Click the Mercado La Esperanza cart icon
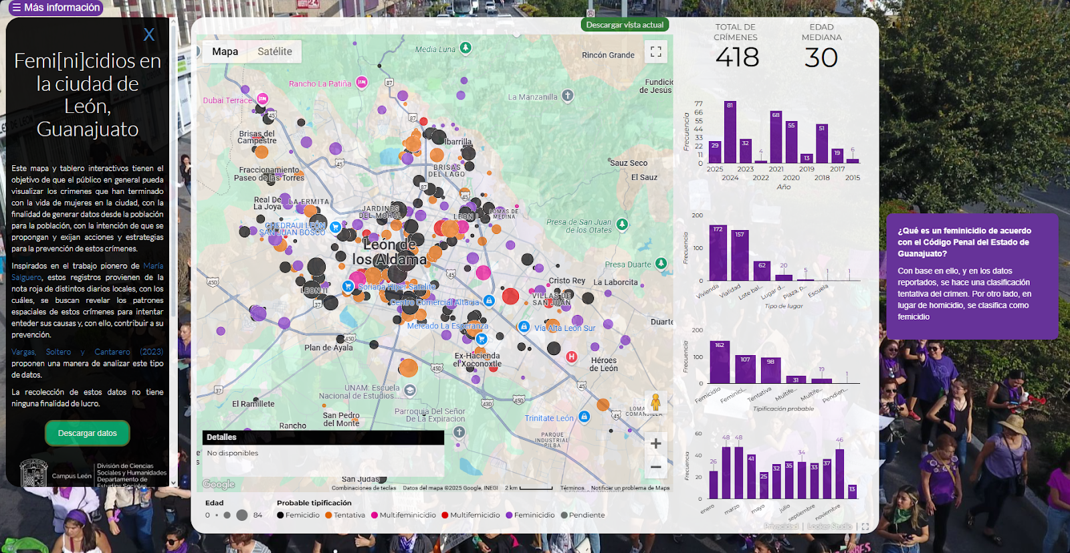The height and width of the screenshot is (553, 1070). coord(481,339)
